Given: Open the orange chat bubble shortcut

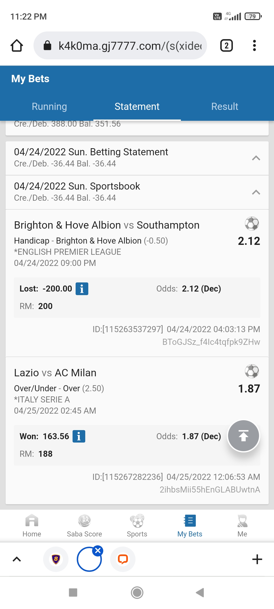Looking at the screenshot, I should [123, 559].
